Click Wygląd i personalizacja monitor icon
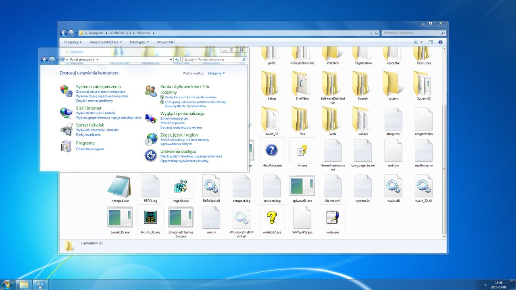Image resolution: width=516 pixels, height=290 pixels. (x=151, y=118)
